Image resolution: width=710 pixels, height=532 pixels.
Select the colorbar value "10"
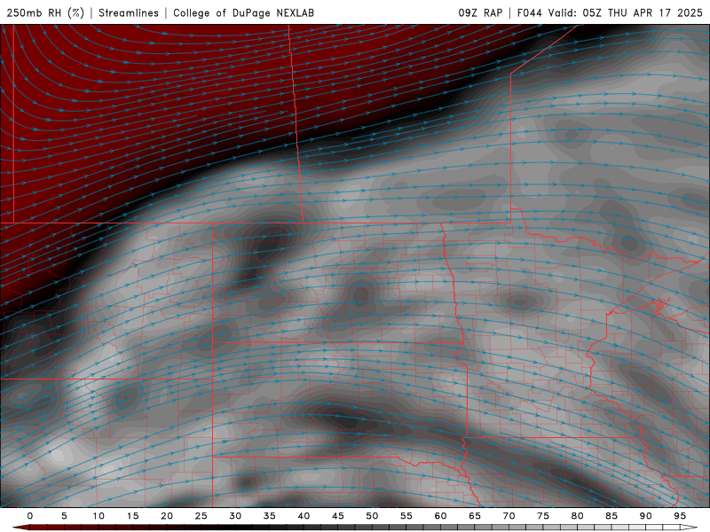99,516
